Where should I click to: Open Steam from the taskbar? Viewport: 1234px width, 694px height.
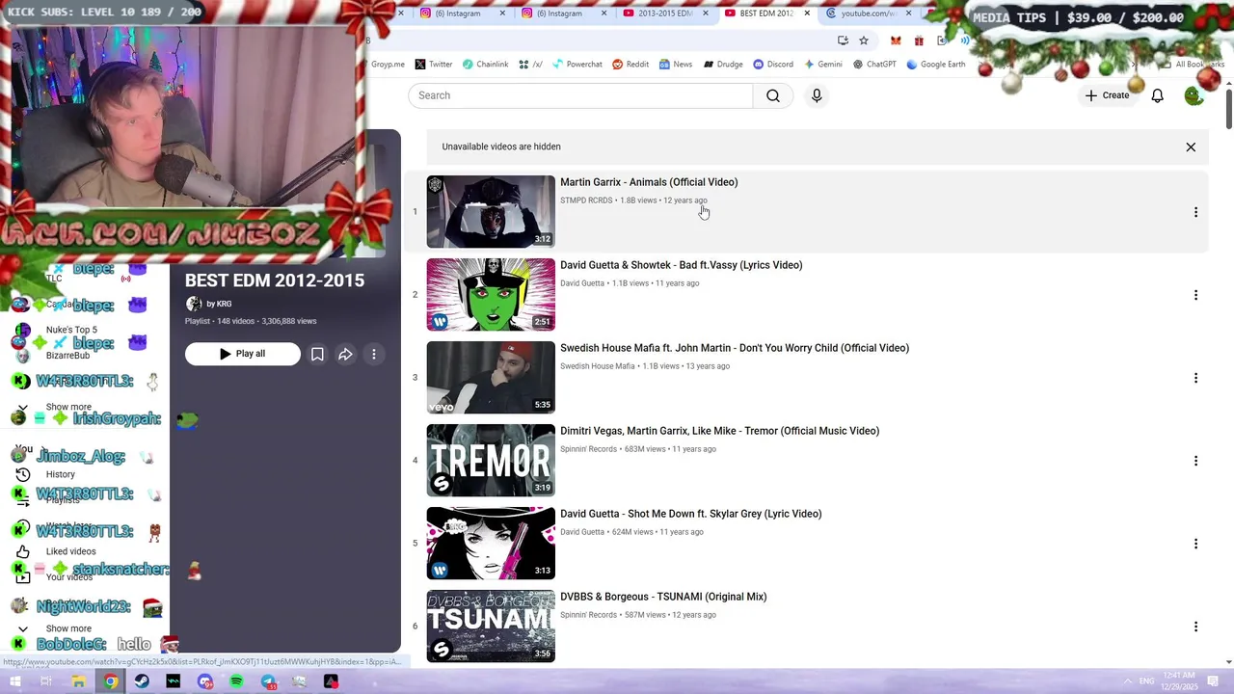pyautogui.click(x=142, y=681)
